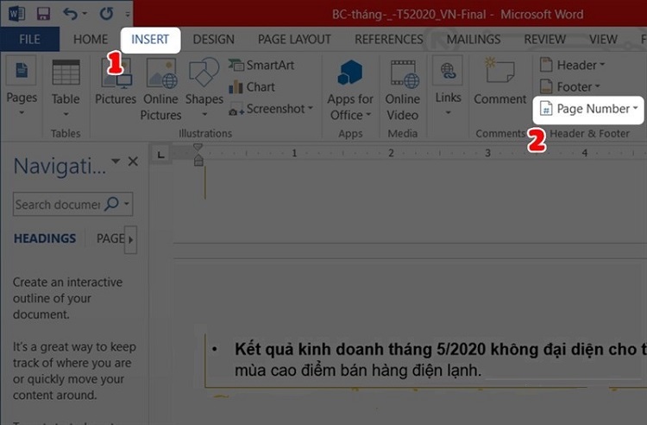647x425 pixels.
Task: Click the tab selector on the ruler
Action: pyautogui.click(x=161, y=155)
